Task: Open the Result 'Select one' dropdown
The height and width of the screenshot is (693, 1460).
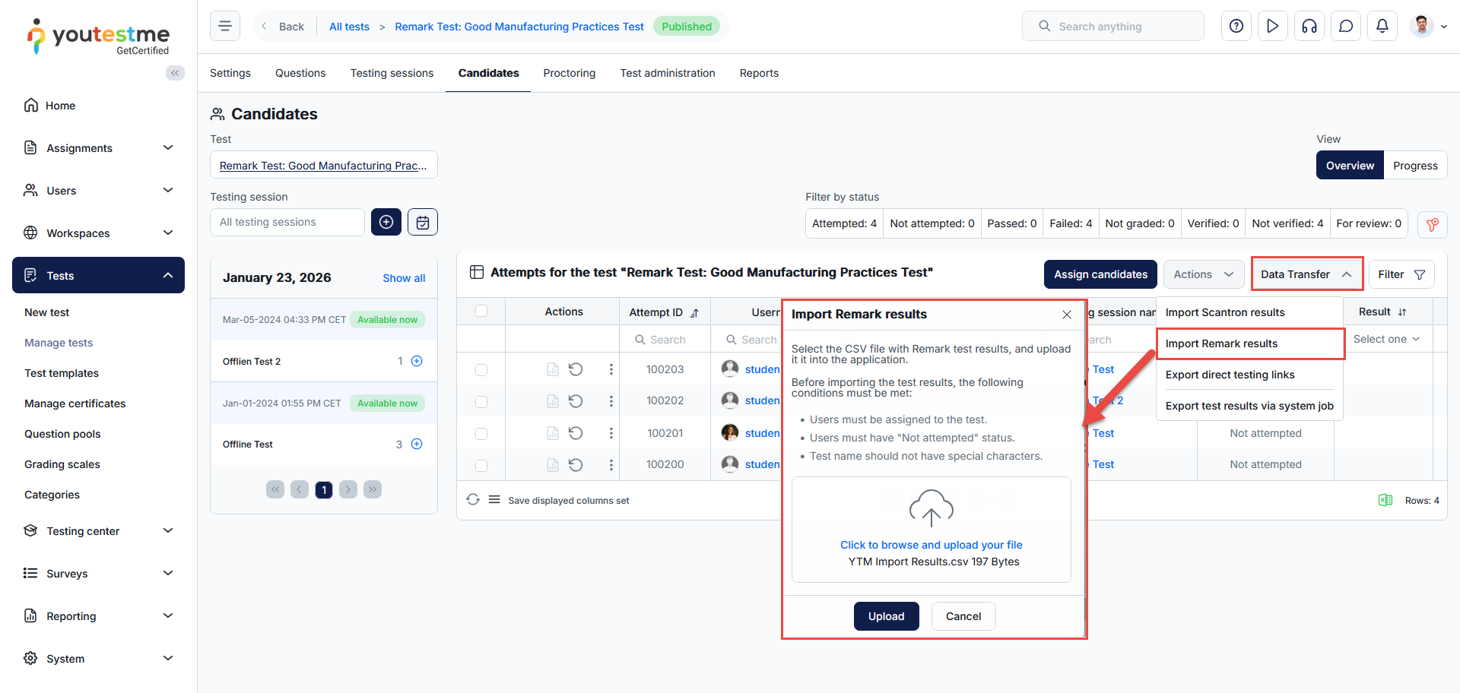Action: pos(1385,339)
